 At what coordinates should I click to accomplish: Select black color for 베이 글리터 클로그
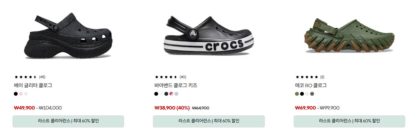[x=16, y=94]
